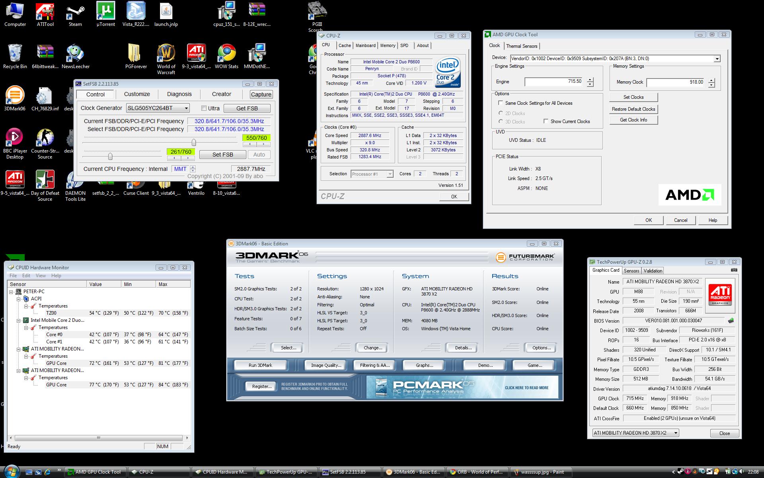Click the Capture button in SetFSB

[x=261, y=94]
